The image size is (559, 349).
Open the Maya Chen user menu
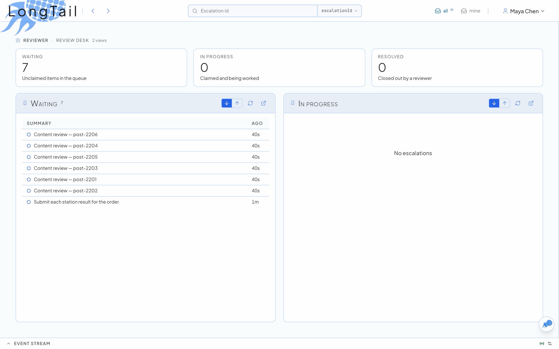click(x=524, y=11)
